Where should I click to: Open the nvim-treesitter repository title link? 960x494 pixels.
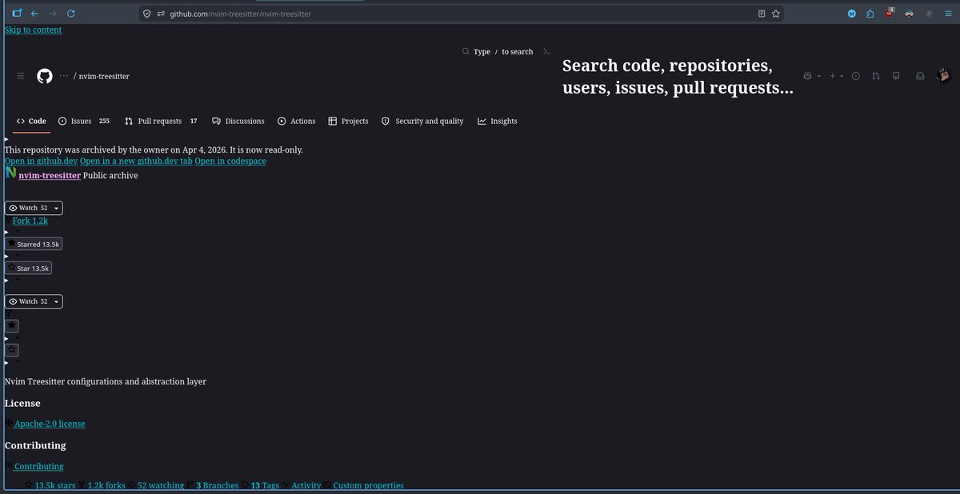[50, 175]
